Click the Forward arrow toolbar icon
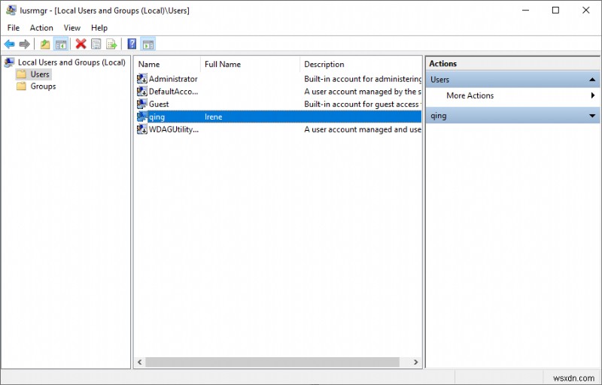 click(25, 44)
